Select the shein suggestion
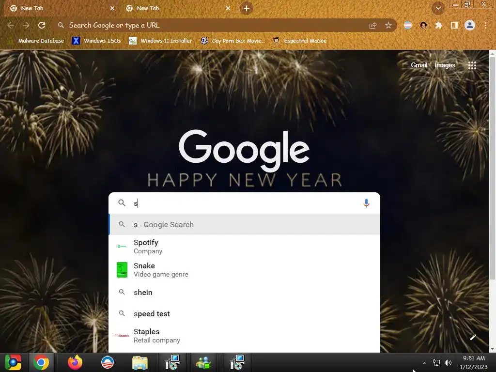This screenshot has width=496, height=372. (x=244, y=292)
